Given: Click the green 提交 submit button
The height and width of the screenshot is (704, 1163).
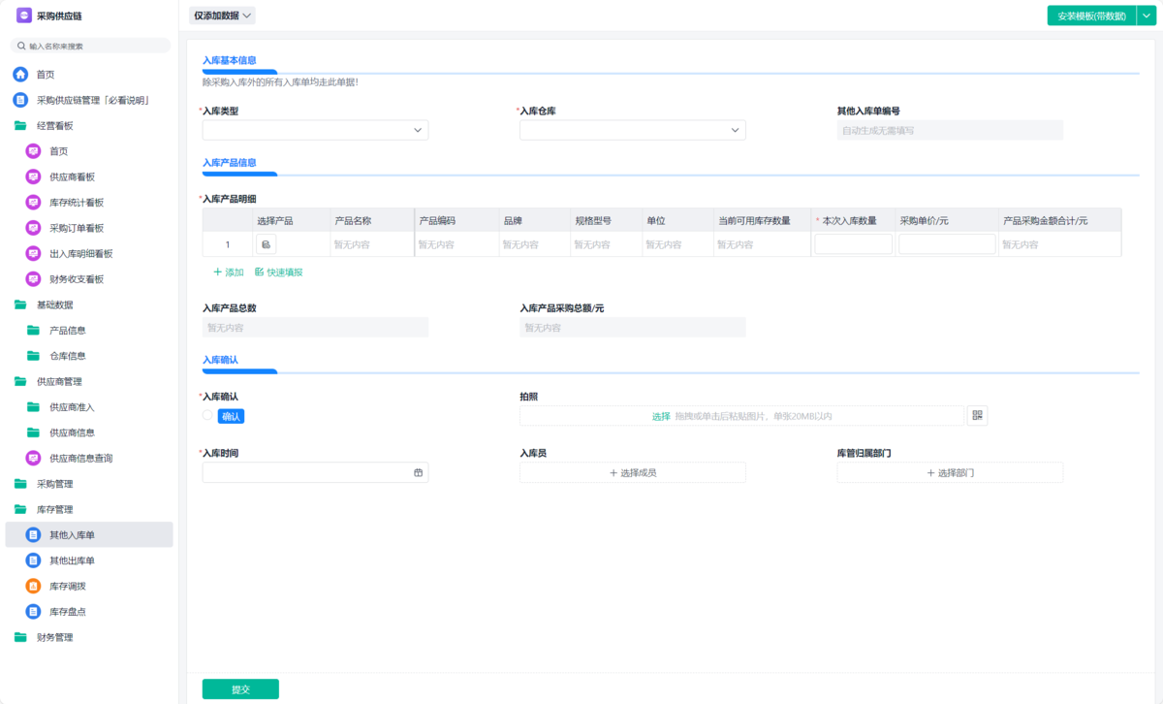Looking at the screenshot, I should click(x=240, y=689).
